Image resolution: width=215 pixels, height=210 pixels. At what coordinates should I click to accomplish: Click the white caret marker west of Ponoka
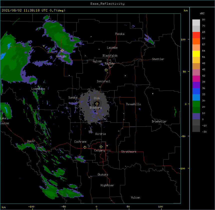tap(91, 37)
